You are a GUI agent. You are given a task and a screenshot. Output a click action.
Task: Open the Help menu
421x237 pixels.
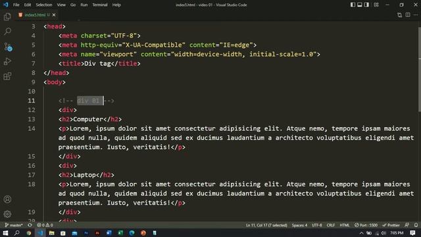tap(116, 5)
